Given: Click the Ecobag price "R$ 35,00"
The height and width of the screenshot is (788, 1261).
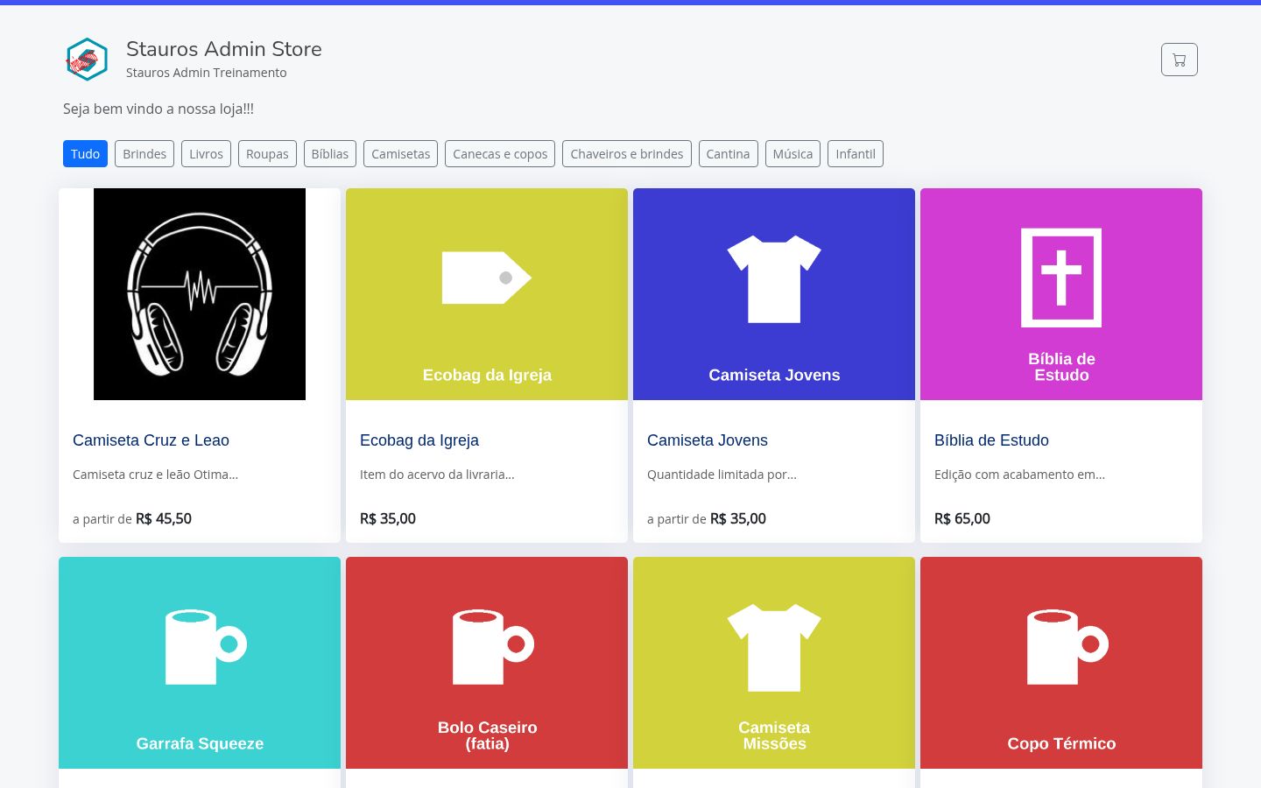Looking at the screenshot, I should pyautogui.click(x=388, y=518).
